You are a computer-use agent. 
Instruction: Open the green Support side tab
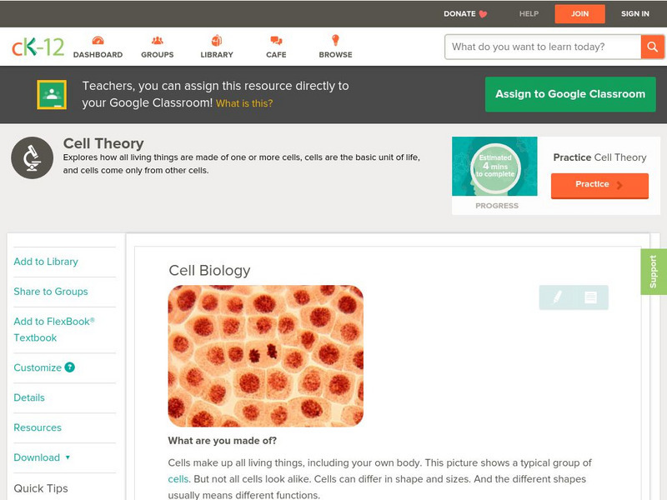coord(653,272)
